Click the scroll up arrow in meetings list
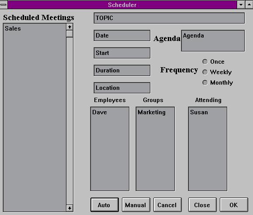 click(70, 27)
